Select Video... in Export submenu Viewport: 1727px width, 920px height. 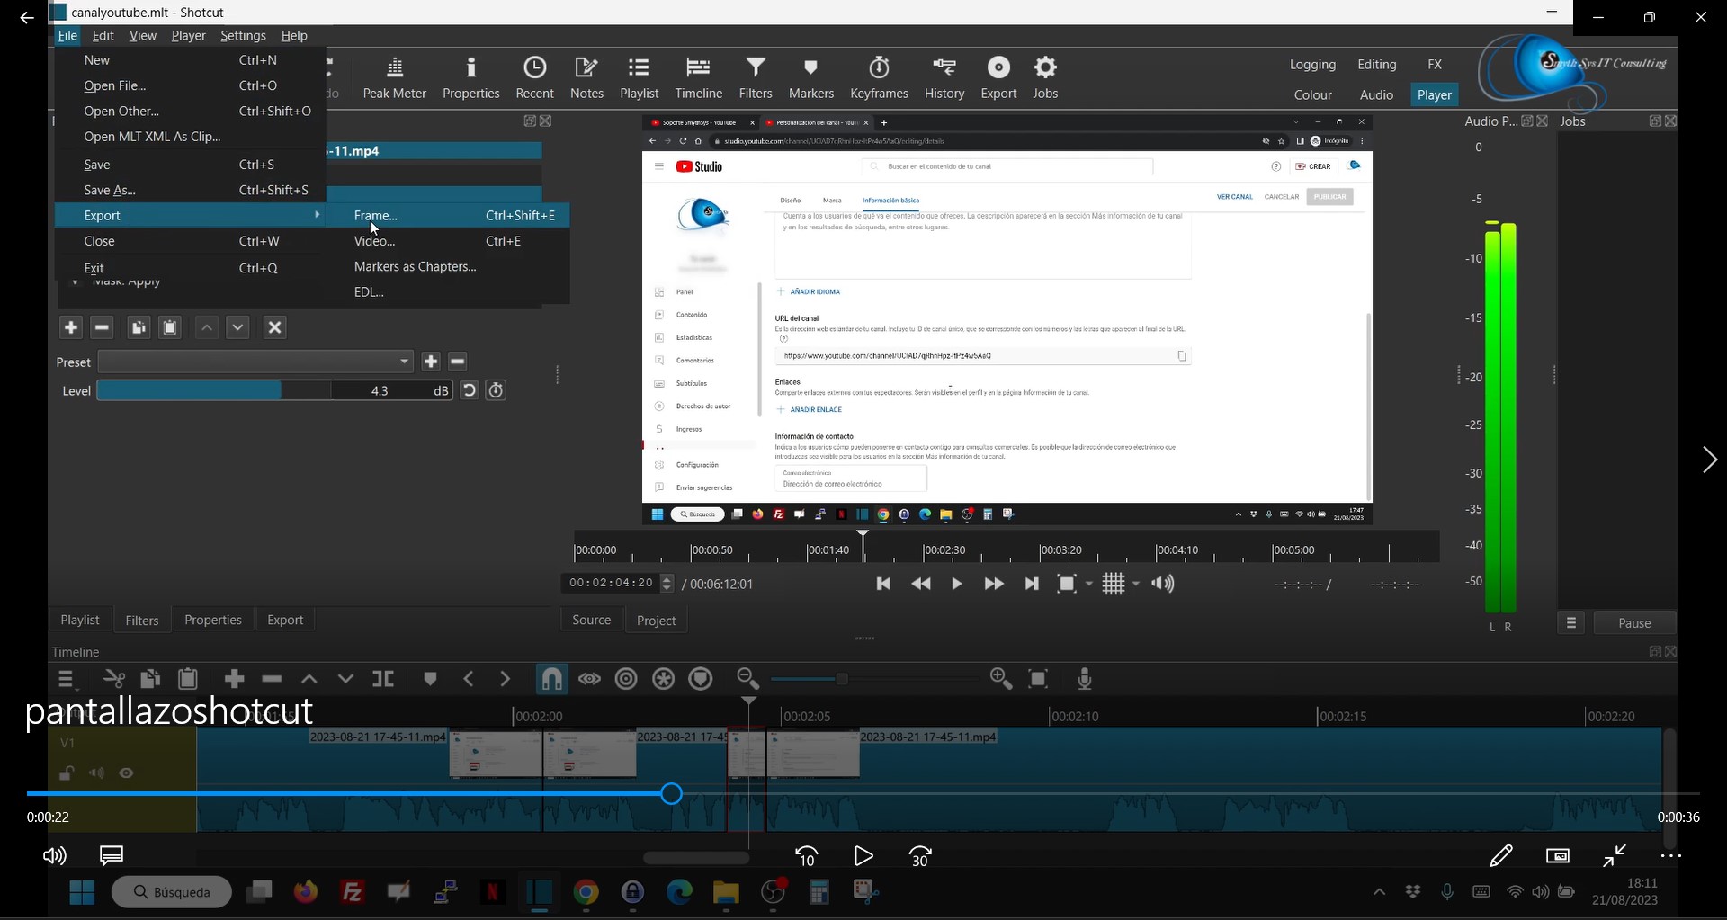(374, 241)
